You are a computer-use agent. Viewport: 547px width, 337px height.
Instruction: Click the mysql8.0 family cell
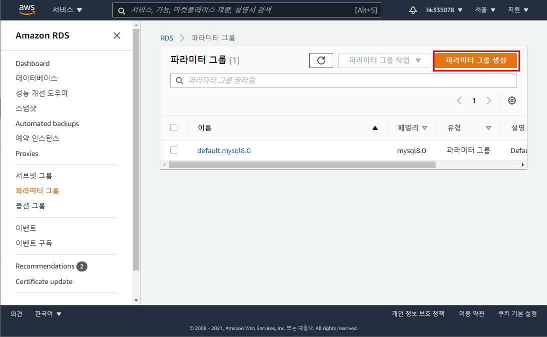[x=412, y=150]
